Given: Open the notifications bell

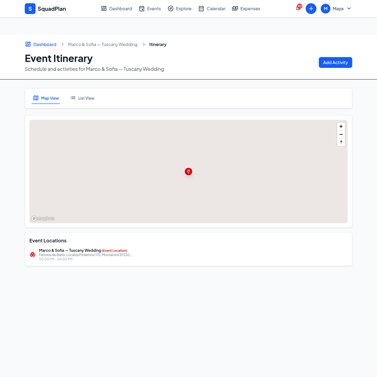Looking at the screenshot, I should [298, 8].
